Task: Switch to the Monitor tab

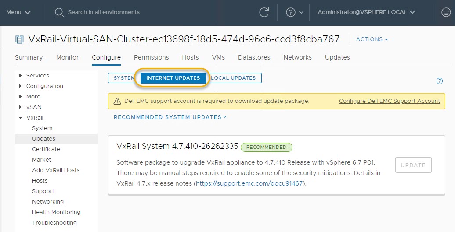Action: [x=67, y=57]
